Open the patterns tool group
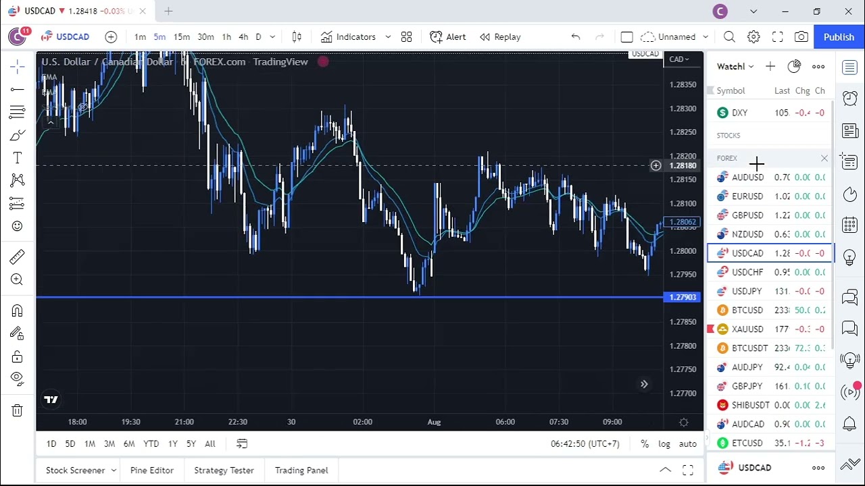The width and height of the screenshot is (865, 486). (x=18, y=180)
